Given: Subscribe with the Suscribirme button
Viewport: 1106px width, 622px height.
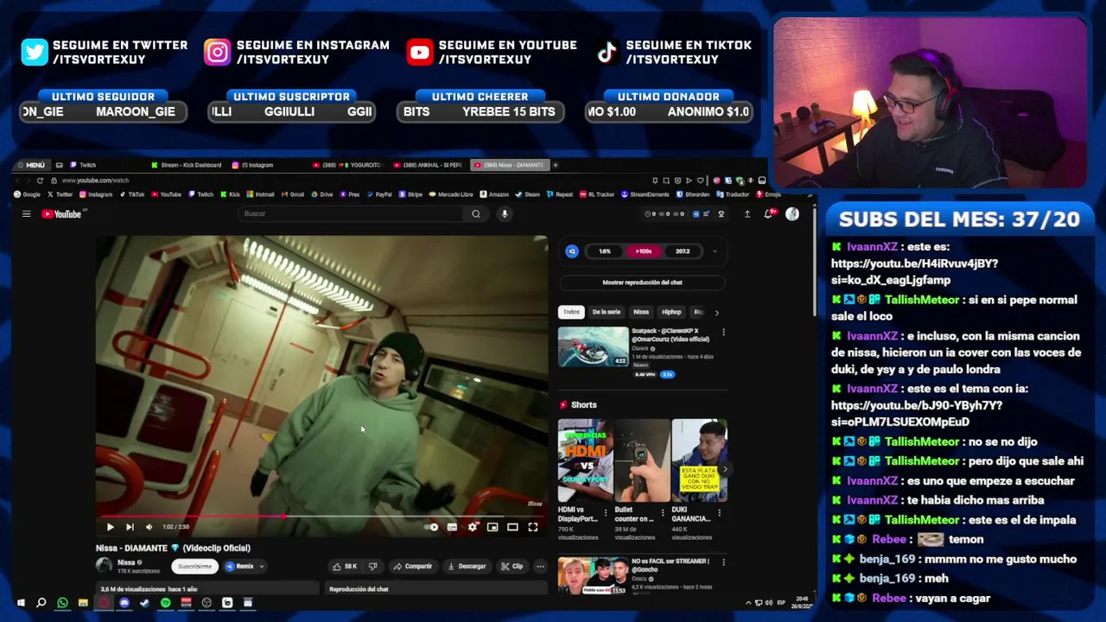Looking at the screenshot, I should (194, 567).
